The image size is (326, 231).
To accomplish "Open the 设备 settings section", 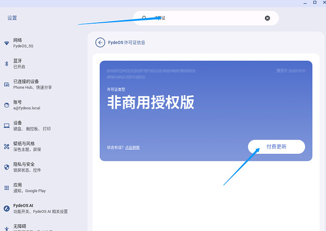I will (x=43, y=126).
